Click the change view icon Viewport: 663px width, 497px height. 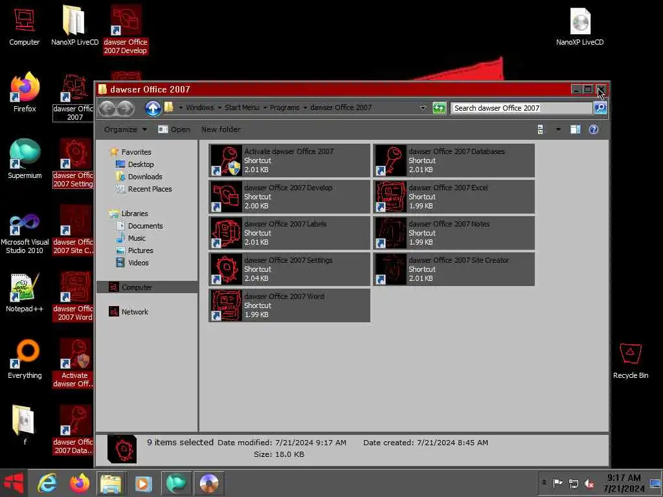(x=541, y=129)
